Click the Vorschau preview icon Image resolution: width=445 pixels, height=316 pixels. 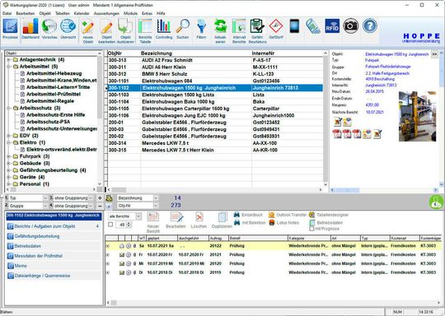49,28
